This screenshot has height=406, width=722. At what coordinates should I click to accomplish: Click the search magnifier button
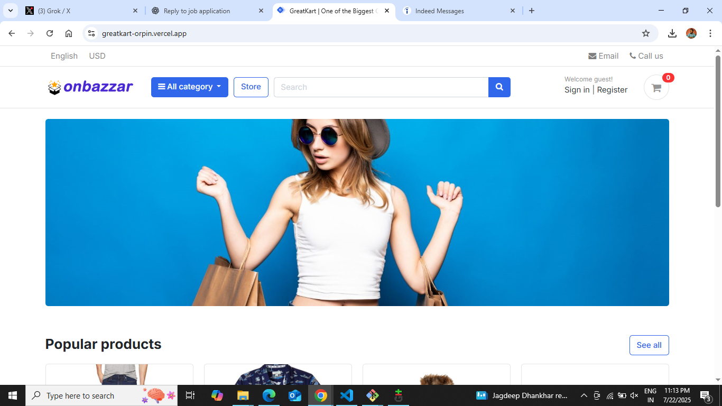click(x=499, y=87)
